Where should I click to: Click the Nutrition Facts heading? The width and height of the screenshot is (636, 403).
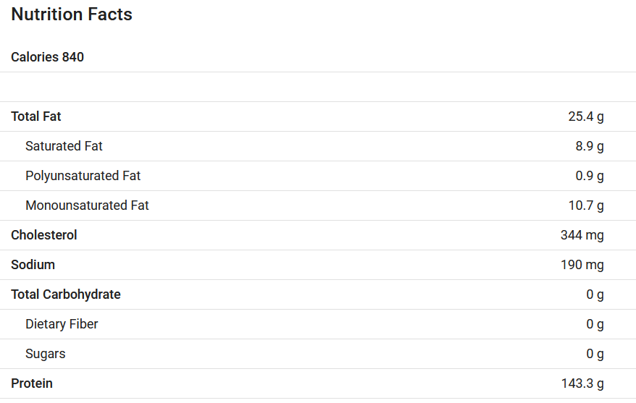[x=72, y=14]
